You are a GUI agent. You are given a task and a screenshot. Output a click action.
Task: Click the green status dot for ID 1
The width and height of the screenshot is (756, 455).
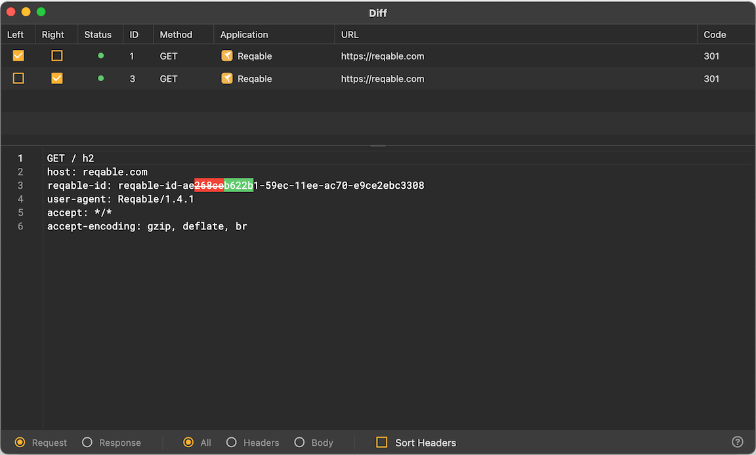101,55
